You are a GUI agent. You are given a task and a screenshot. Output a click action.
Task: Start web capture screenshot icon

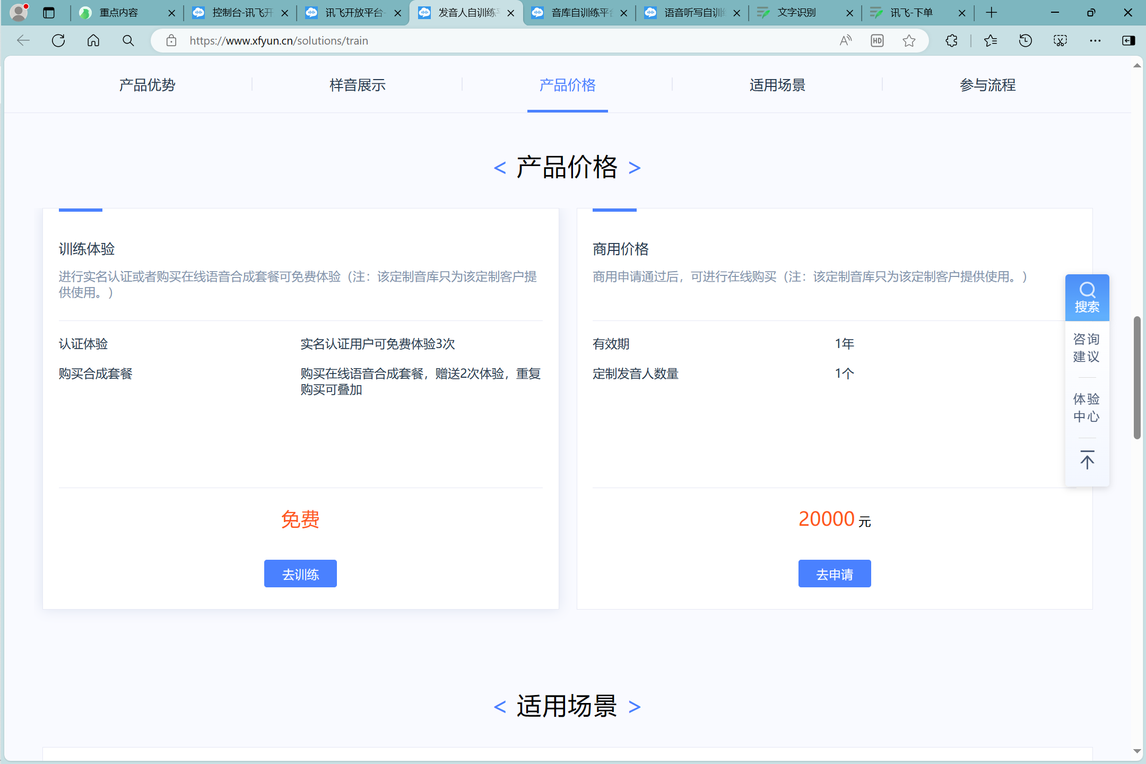1060,41
